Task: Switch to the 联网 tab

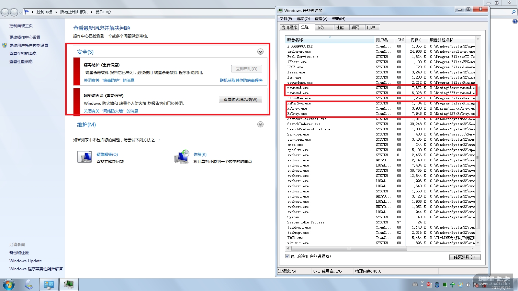Action: 357,27
